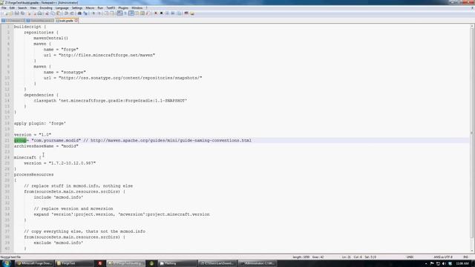Open the File menu

point(4,8)
